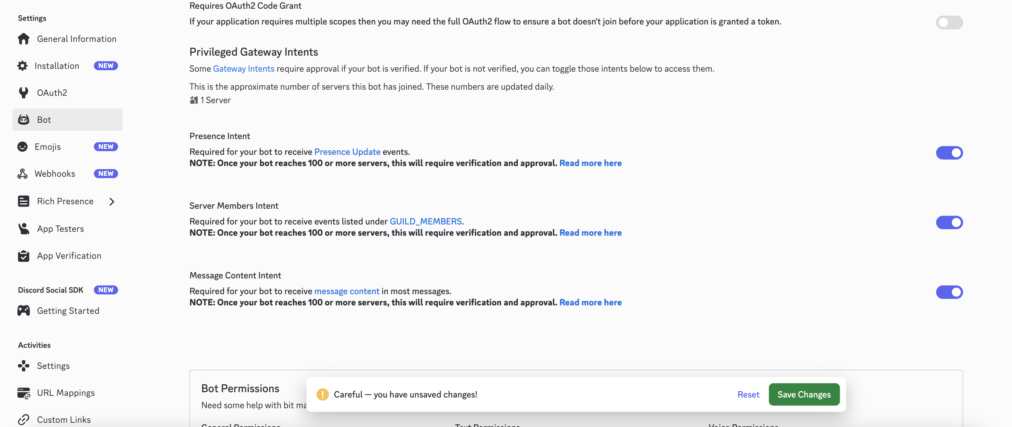Select the Getting Started gamepad icon

24,310
